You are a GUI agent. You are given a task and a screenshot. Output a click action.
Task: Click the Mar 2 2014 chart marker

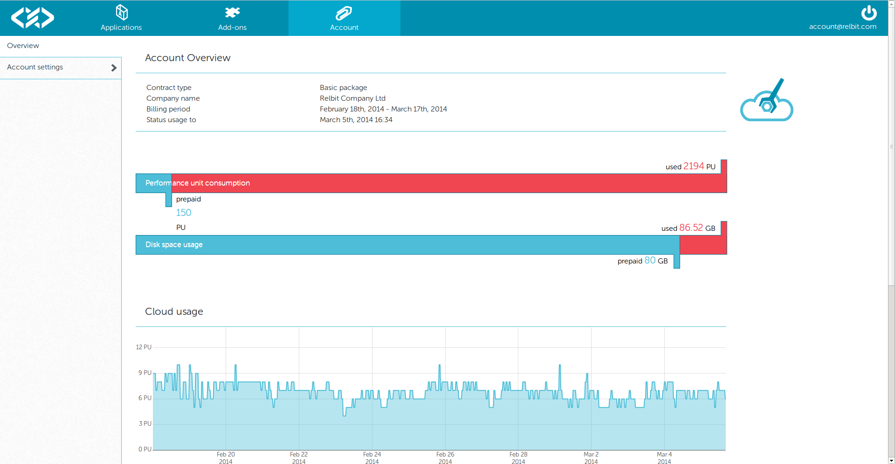click(x=591, y=457)
